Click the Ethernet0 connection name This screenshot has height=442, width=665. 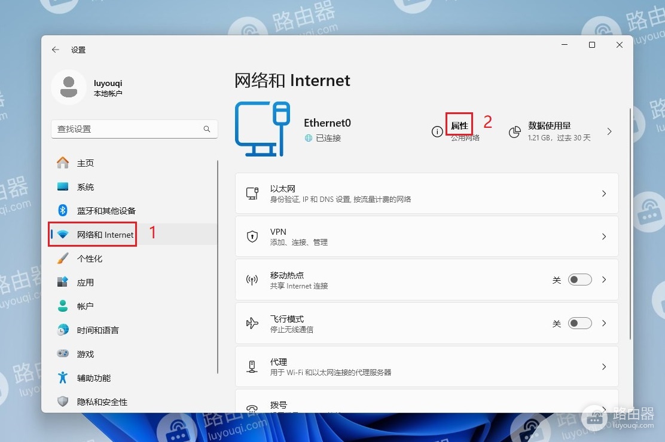(327, 123)
